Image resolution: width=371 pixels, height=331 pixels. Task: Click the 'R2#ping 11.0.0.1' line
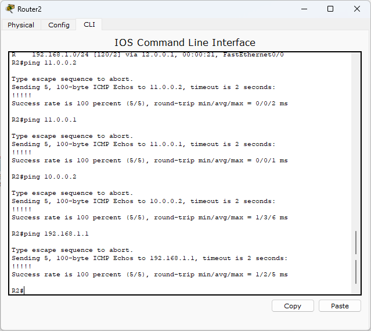pos(44,120)
